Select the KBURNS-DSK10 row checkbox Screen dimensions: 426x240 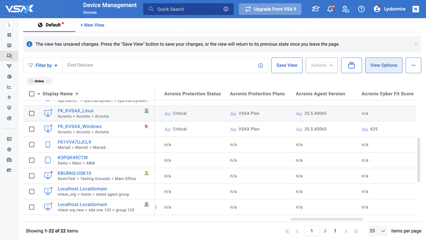(x=32, y=176)
